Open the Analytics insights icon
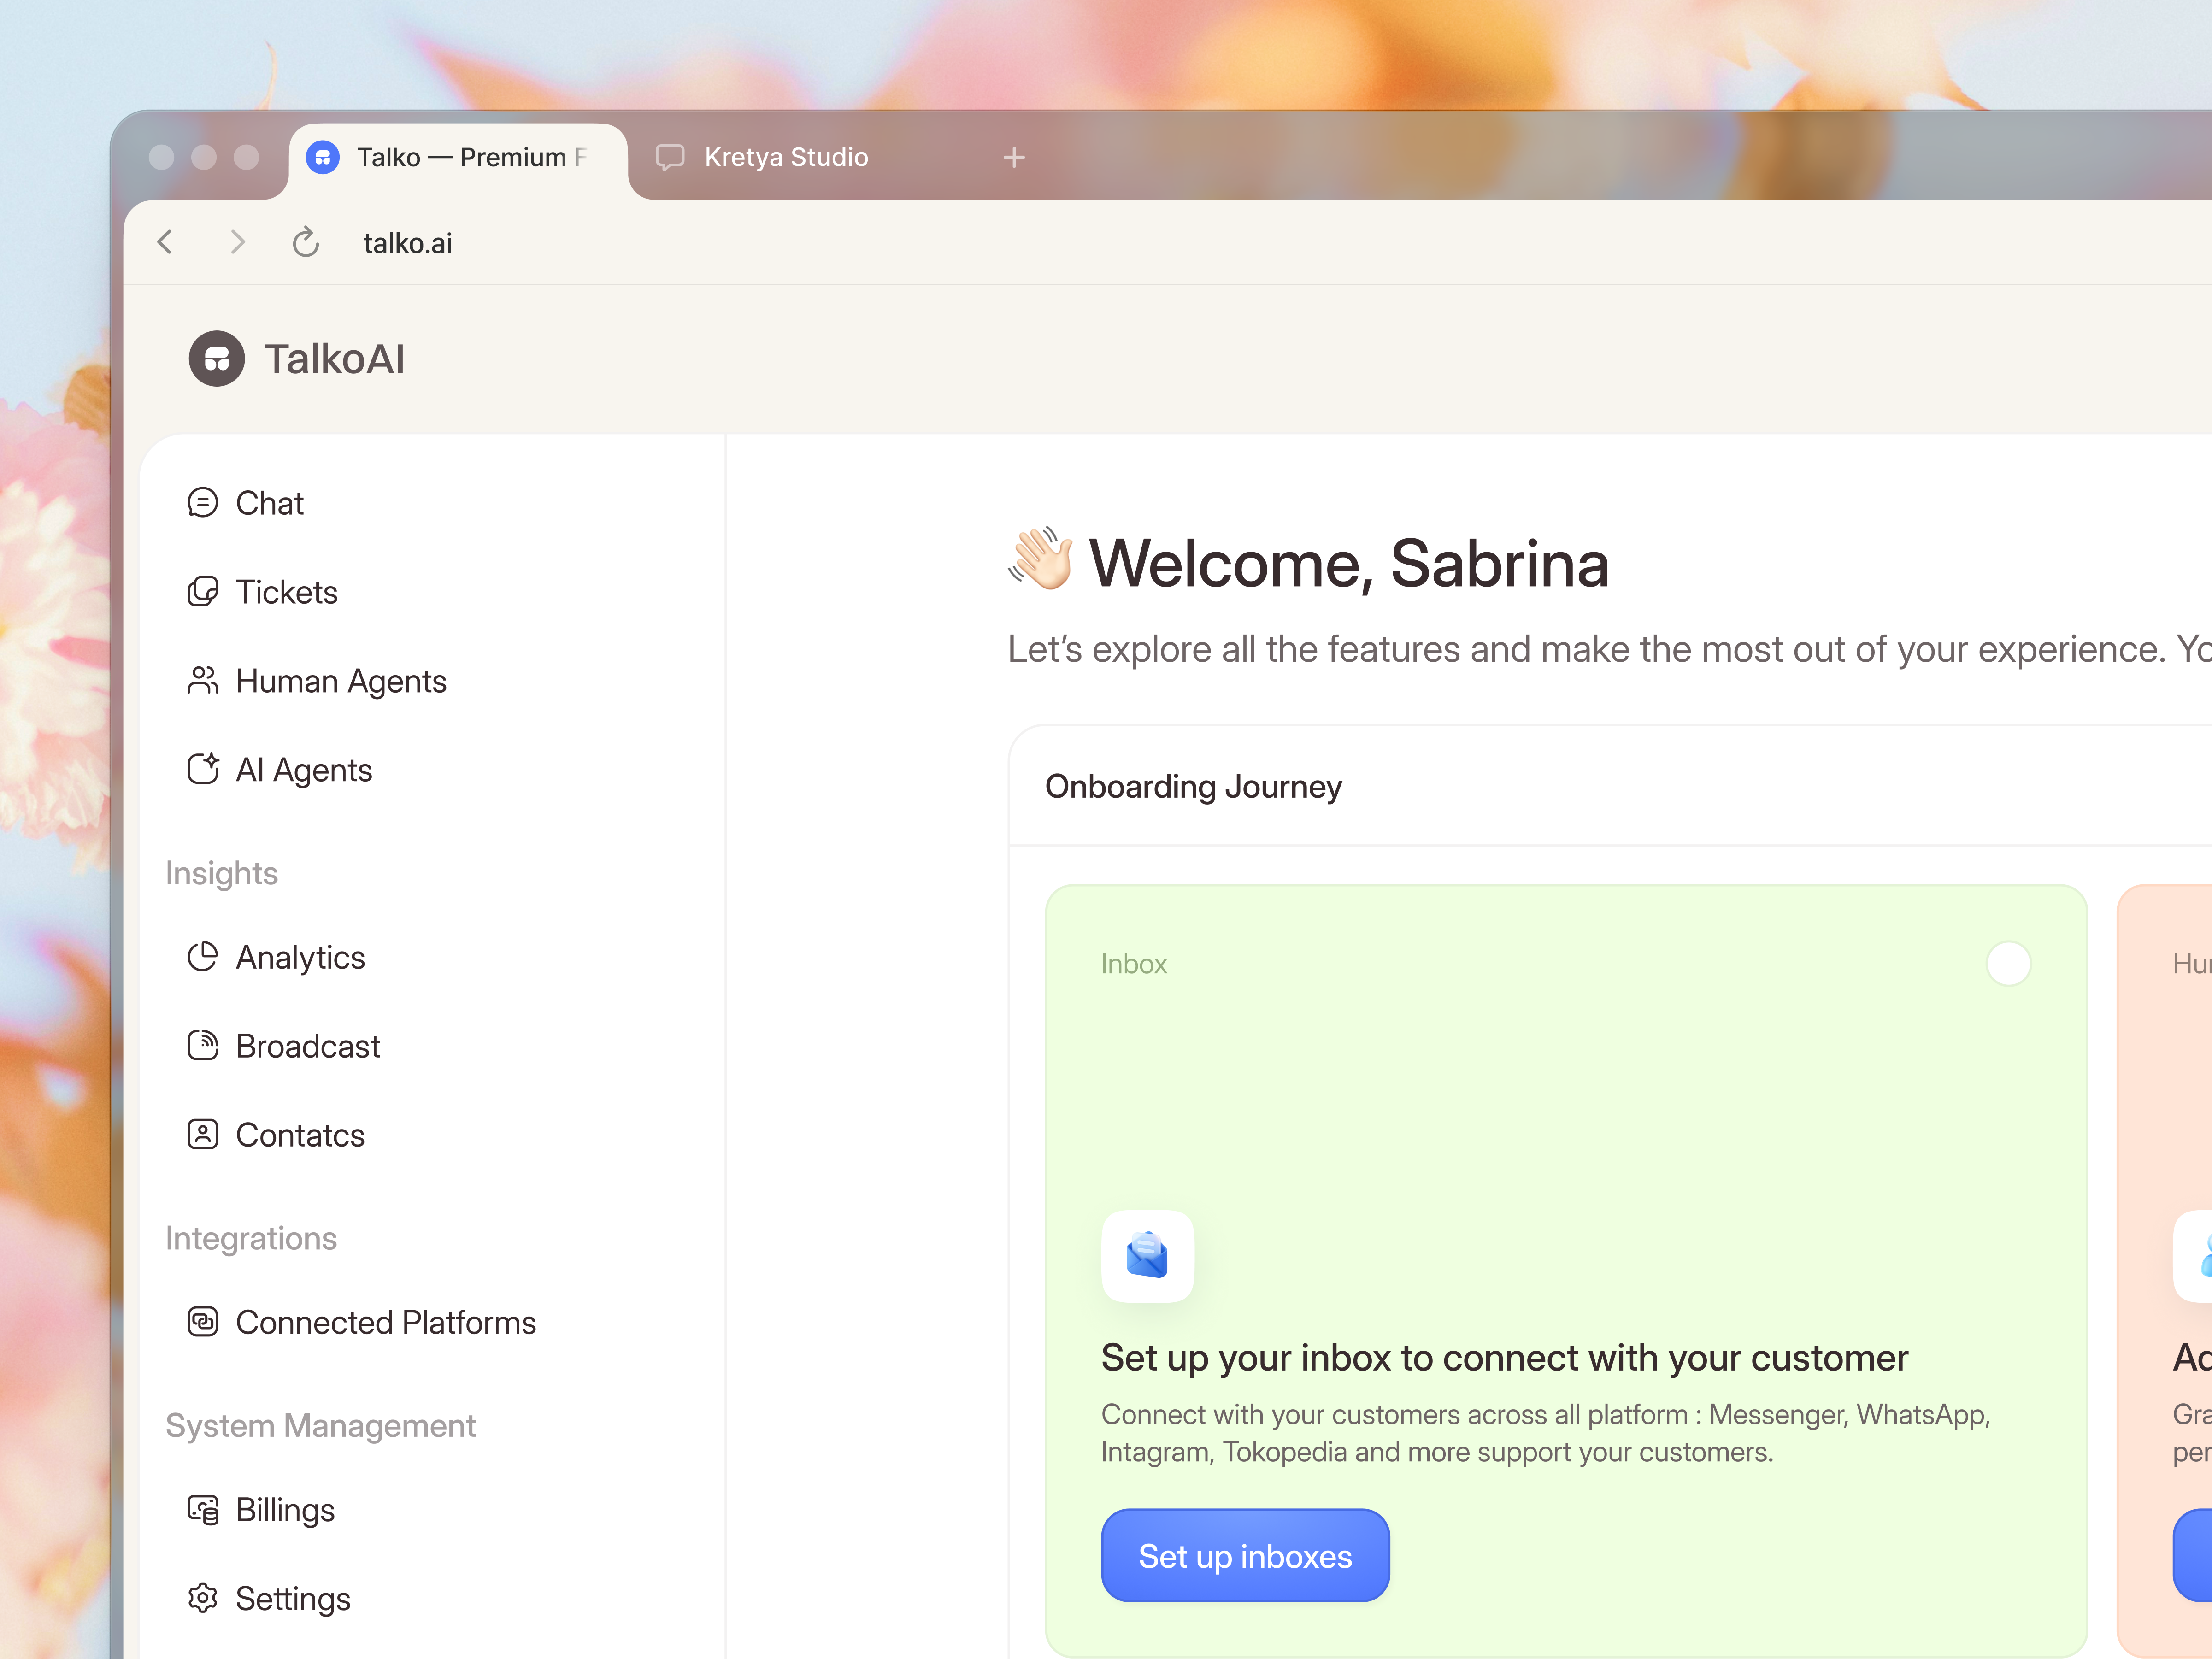This screenshot has width=2212, height=1659. pos(203,957)
